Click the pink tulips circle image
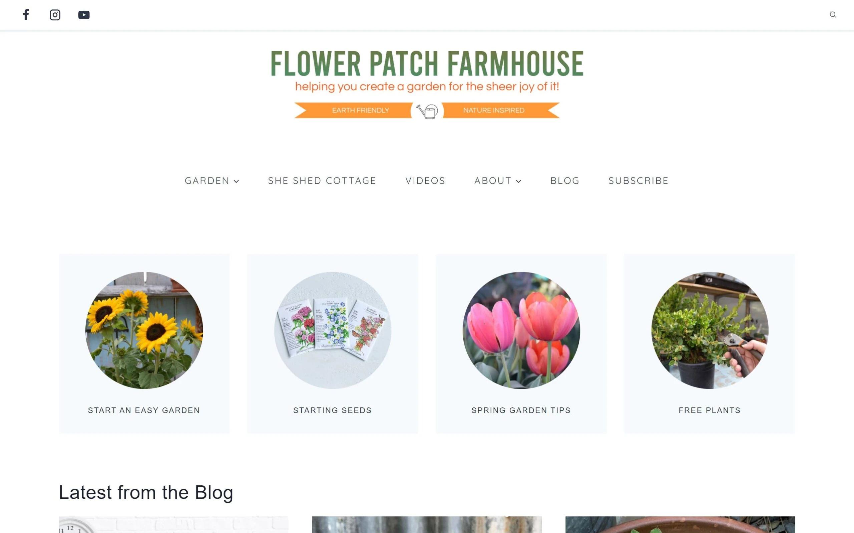 pos(521,330)
